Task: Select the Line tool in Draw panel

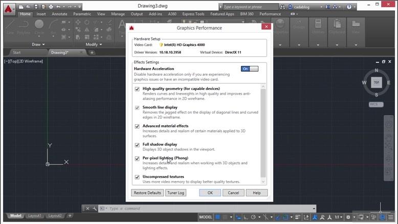Action: (x=10, y=27)
